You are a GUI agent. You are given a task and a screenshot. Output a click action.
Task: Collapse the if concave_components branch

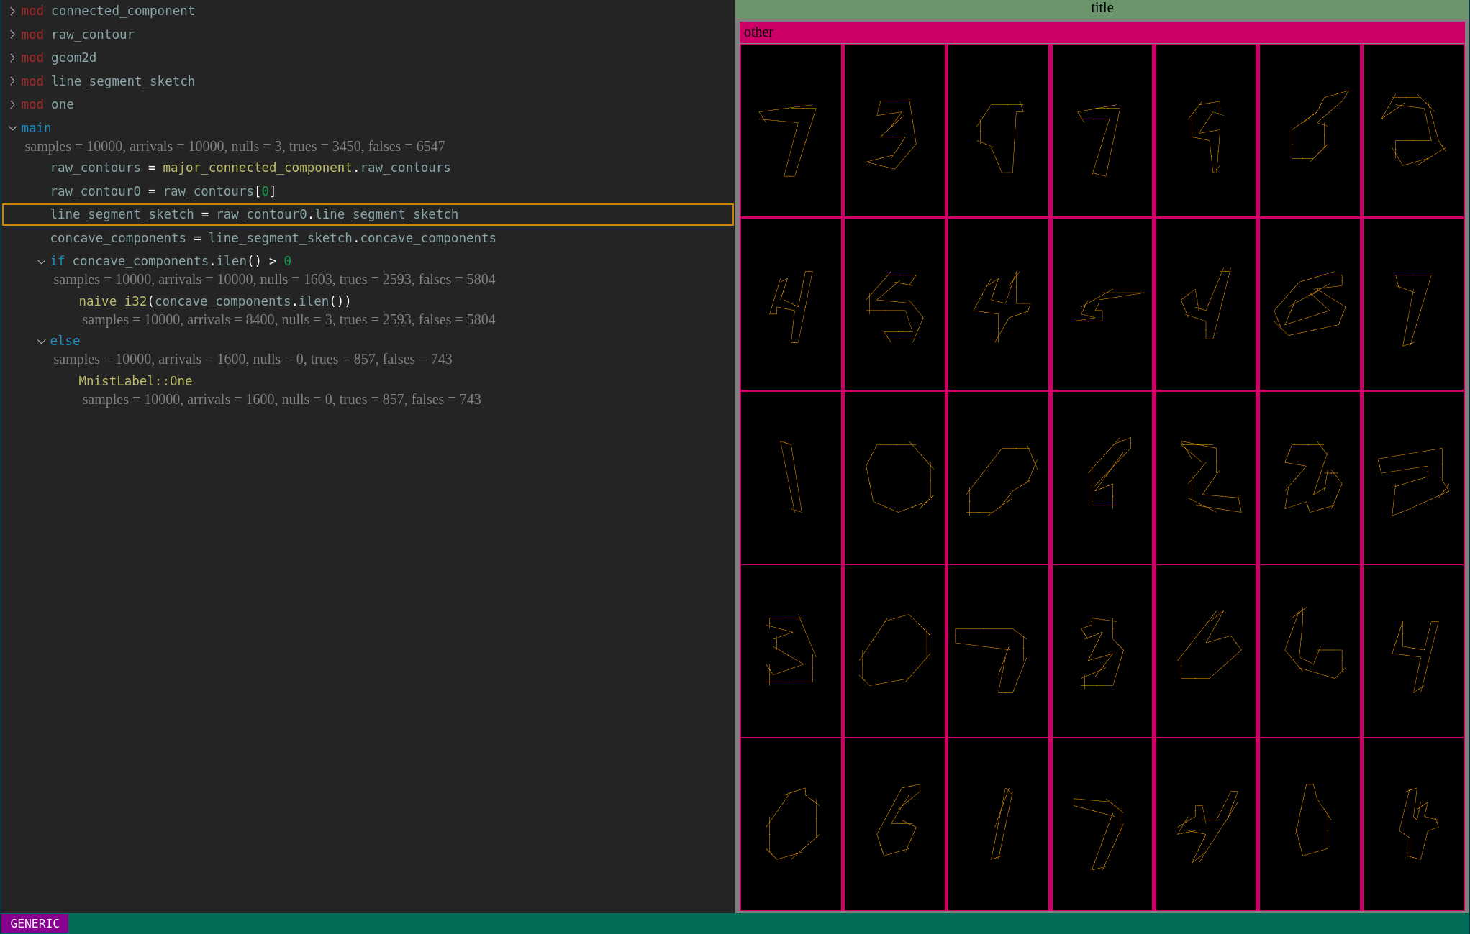[41, 262]
